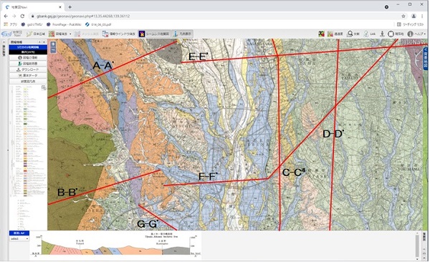
Task: Click the Download (ダウンロード) button
Action: [28, 69]
